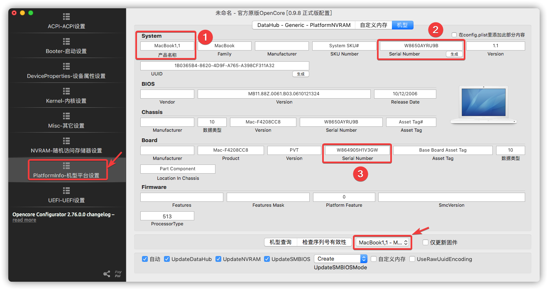Switch to the 自定义内存 tab
The height and width of the screenshot is (290, 548).
point(373,25)
